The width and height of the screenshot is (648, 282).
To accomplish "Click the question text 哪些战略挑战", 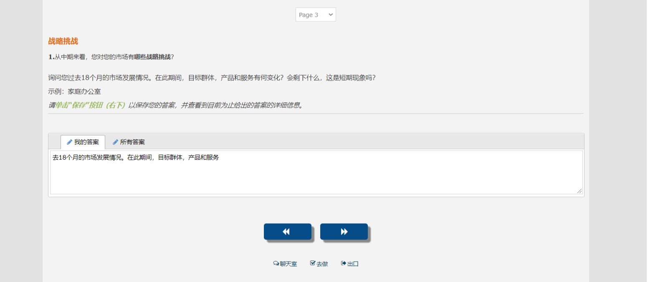I will (152, 57).
